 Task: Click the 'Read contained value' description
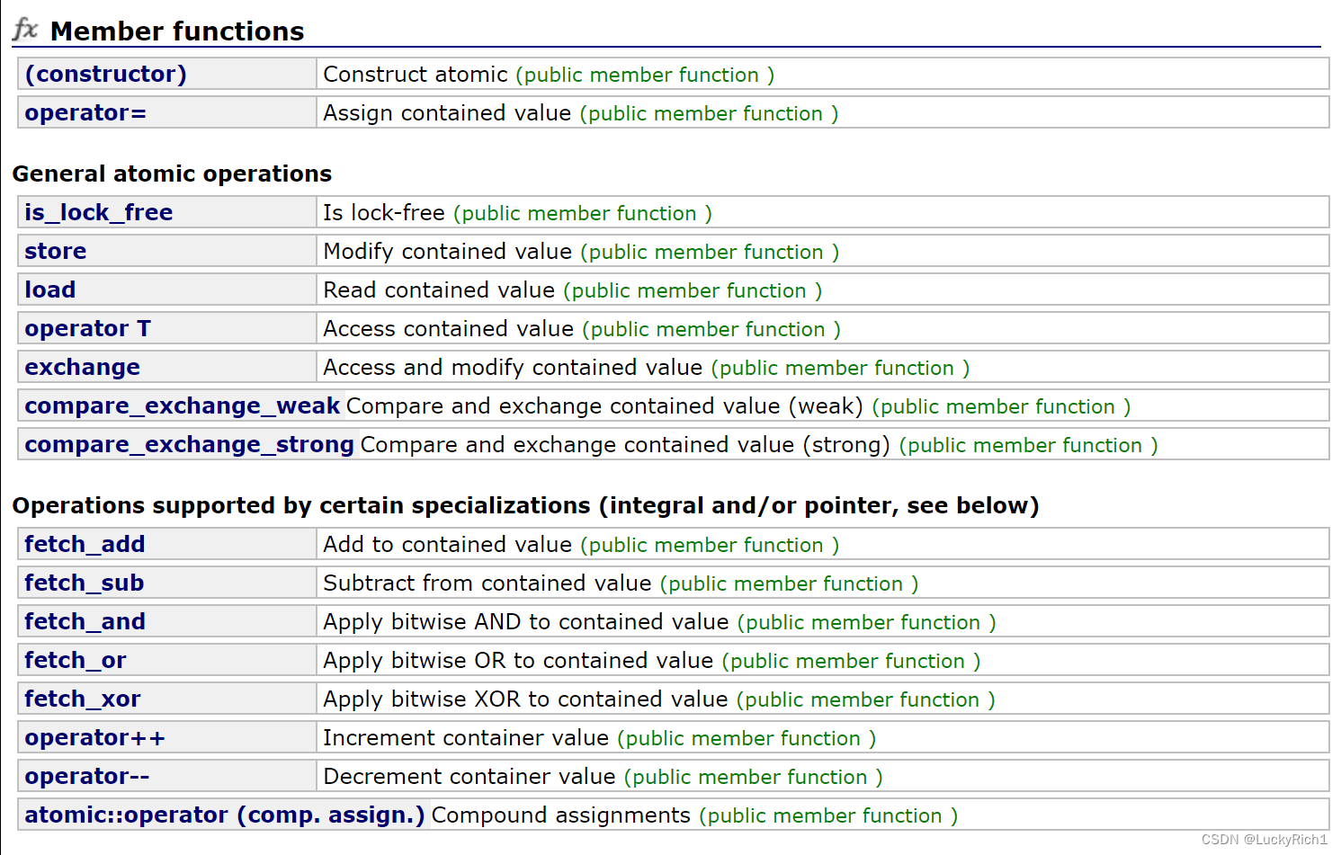(x=439, y=289)
